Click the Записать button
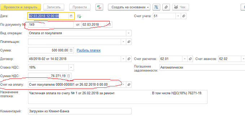This screenshot has width=245, height=131. click(x=54, y=7)
